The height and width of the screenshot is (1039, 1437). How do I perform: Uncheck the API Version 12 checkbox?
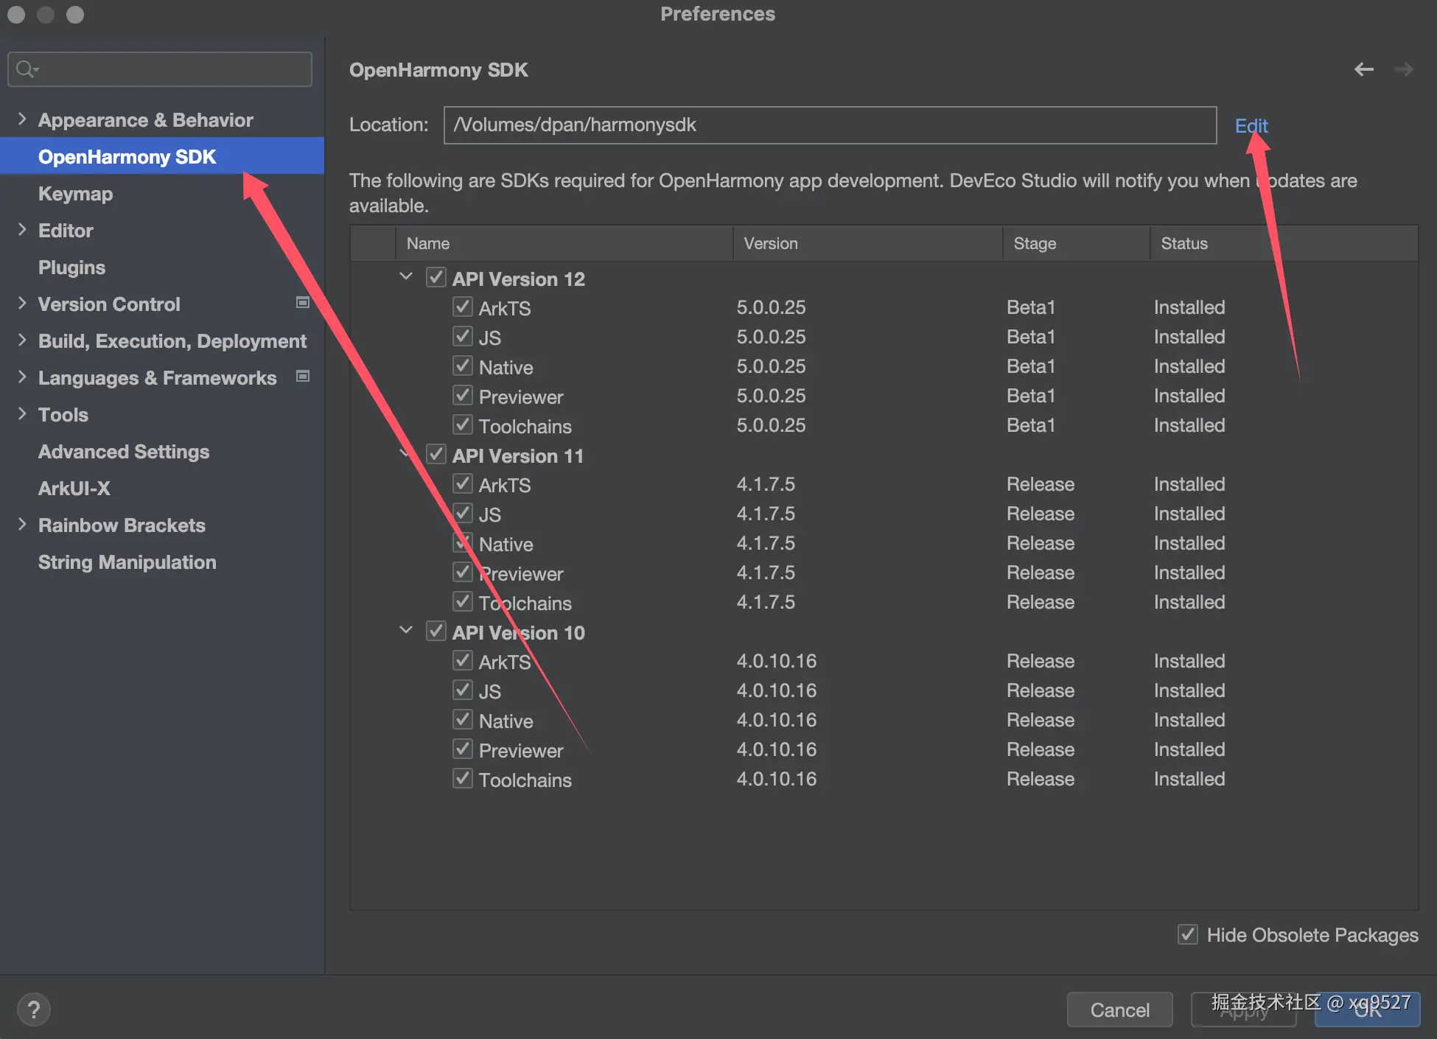436,278
